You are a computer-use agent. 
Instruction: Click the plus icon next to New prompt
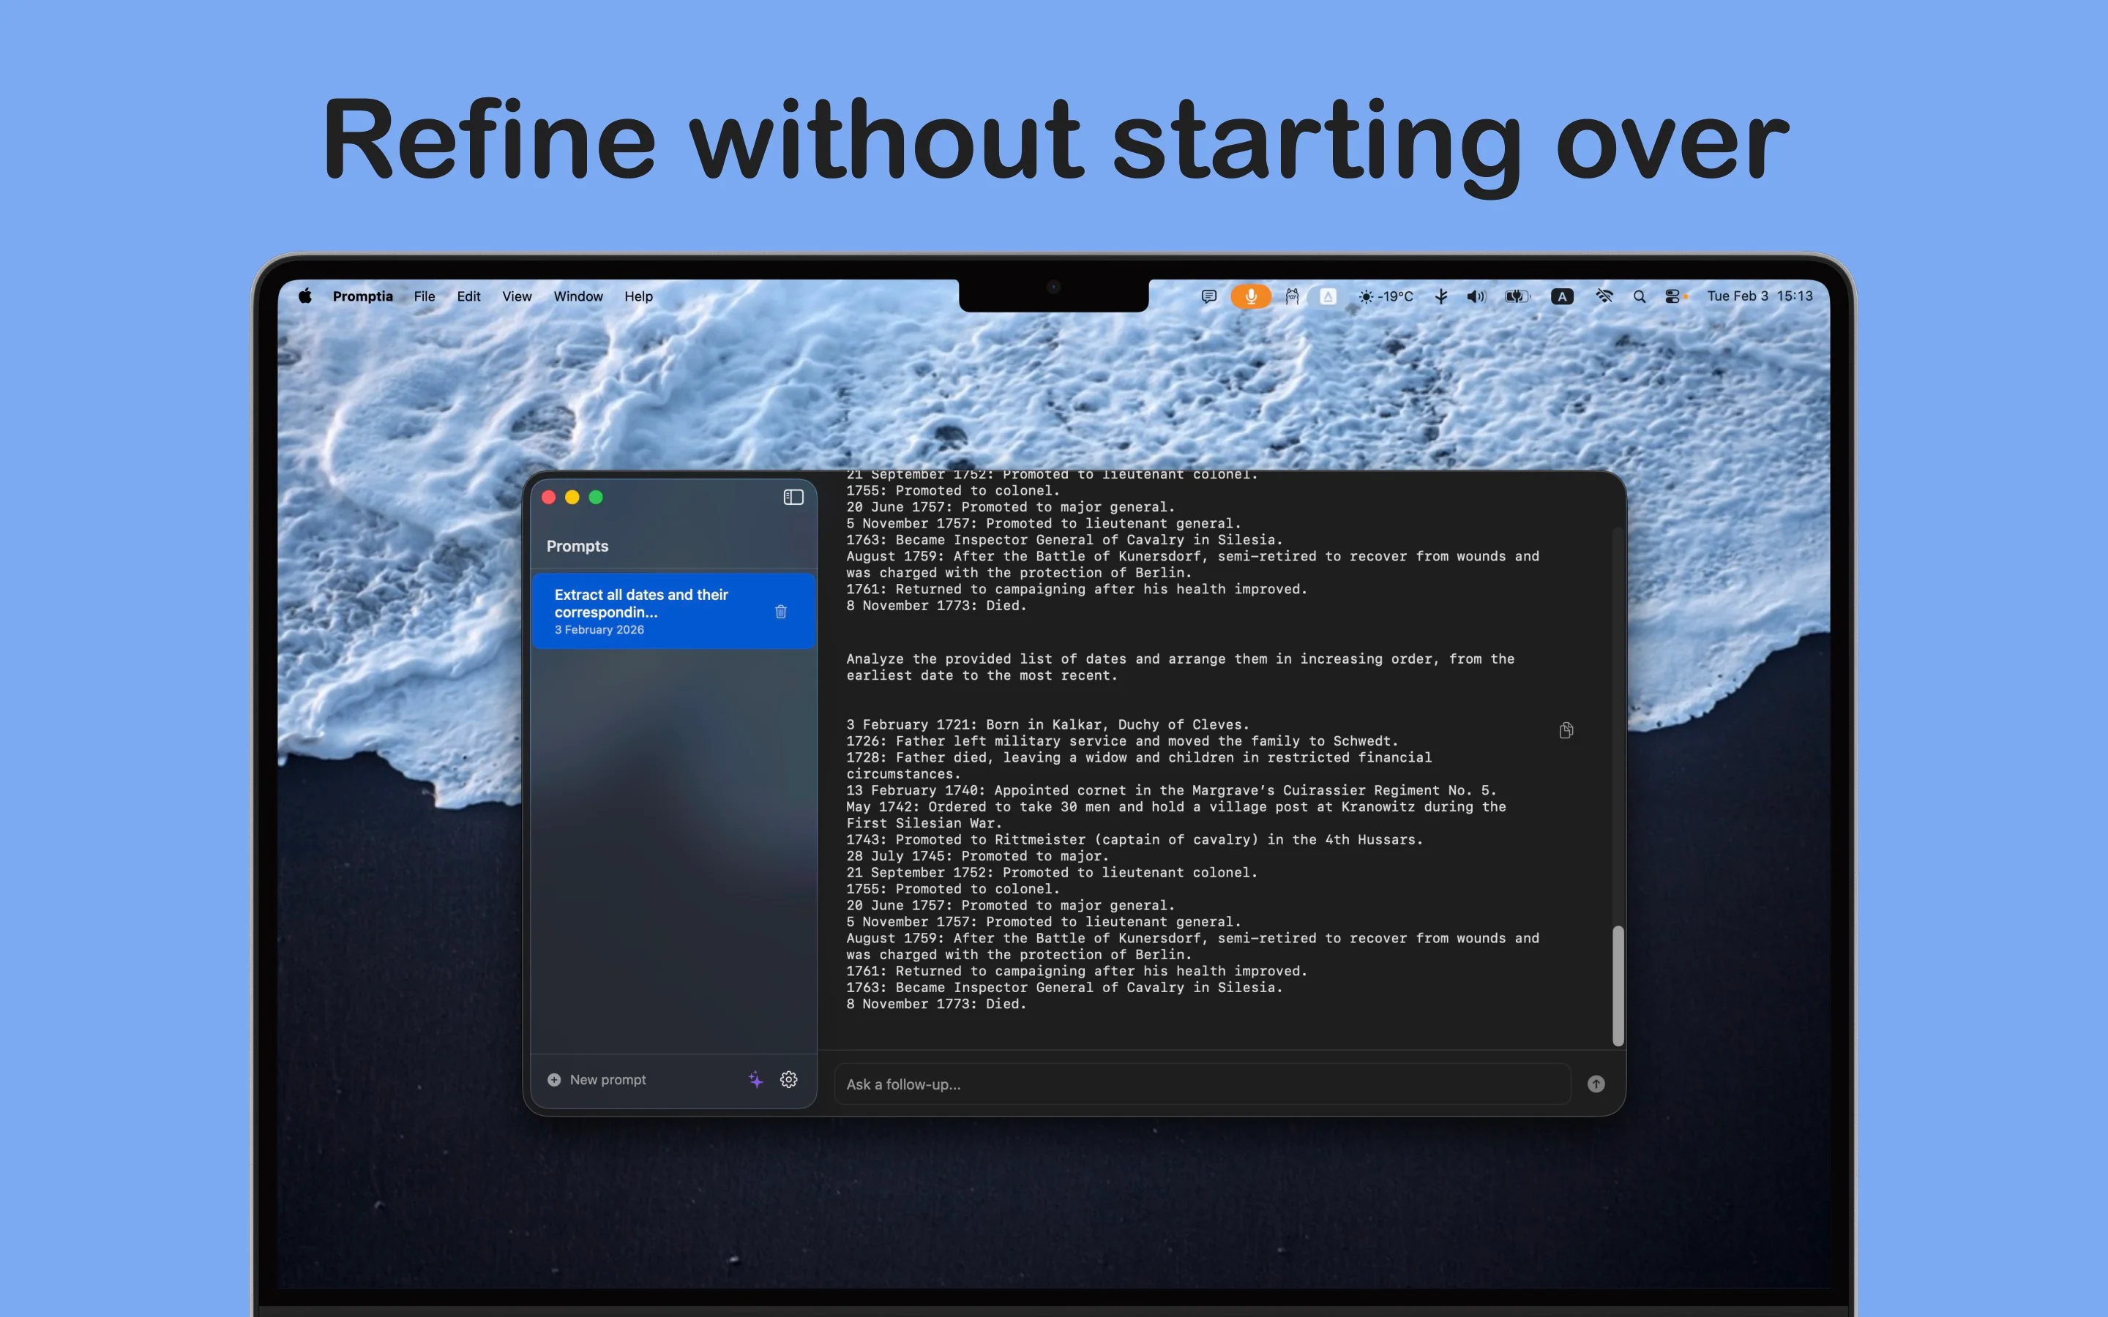[x=554, y=1079]
